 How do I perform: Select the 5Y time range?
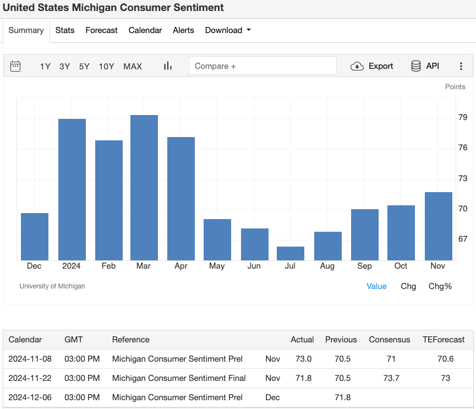(x=84, y=66)
